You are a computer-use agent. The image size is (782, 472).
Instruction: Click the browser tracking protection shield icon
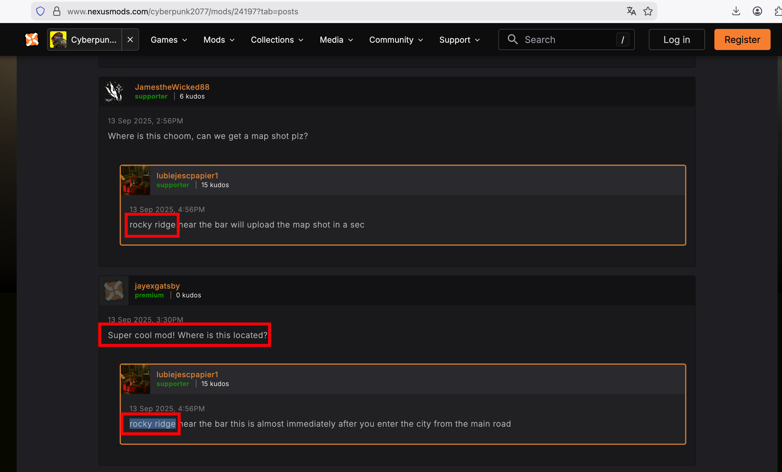40,11
